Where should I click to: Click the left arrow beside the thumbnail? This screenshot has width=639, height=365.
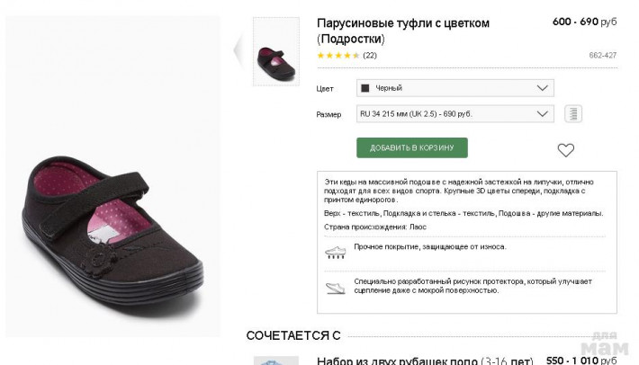238,50
